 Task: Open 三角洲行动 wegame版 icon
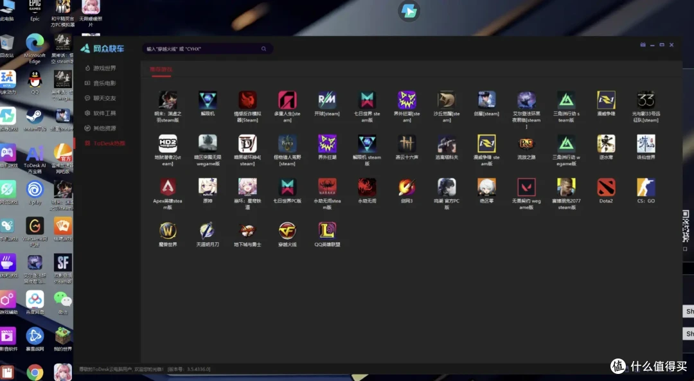[x=566, y=144]
